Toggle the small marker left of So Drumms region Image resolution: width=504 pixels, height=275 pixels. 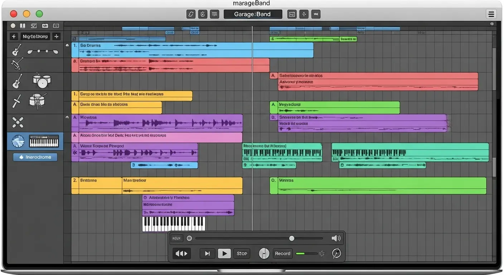click(67, 45)
